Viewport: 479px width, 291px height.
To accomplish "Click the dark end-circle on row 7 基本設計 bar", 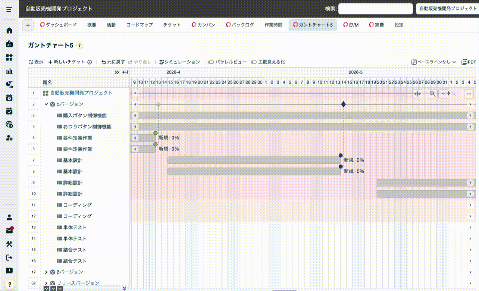I will pyautogui.click(x=341, y=156).
